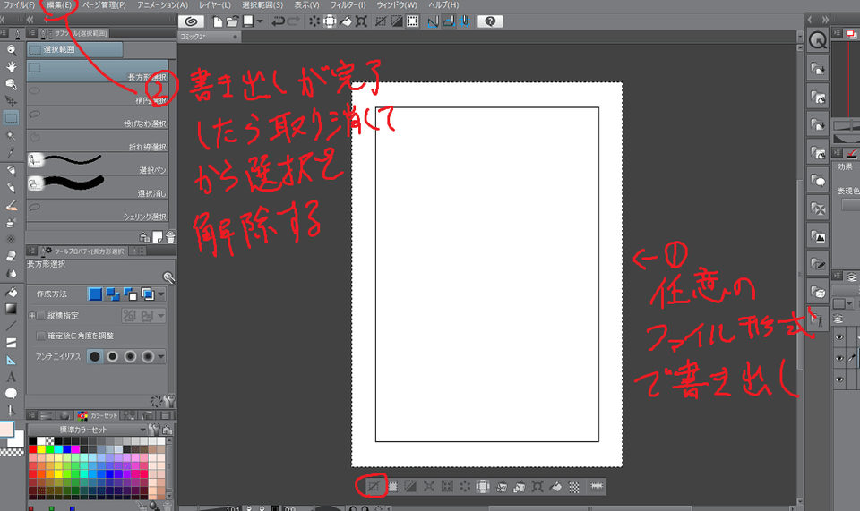Toggle visibility eye of the top layer

click(x=840, y=338)
